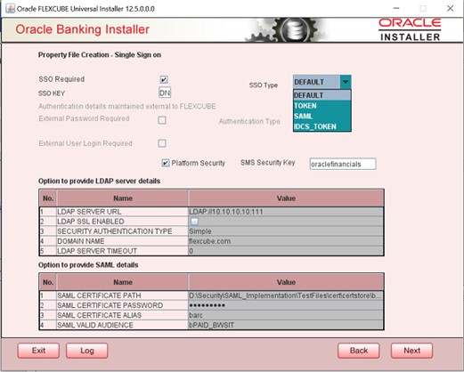Screen dimensions: 464x372
Task: Minimize the installer window
Action: coord(396,8)
